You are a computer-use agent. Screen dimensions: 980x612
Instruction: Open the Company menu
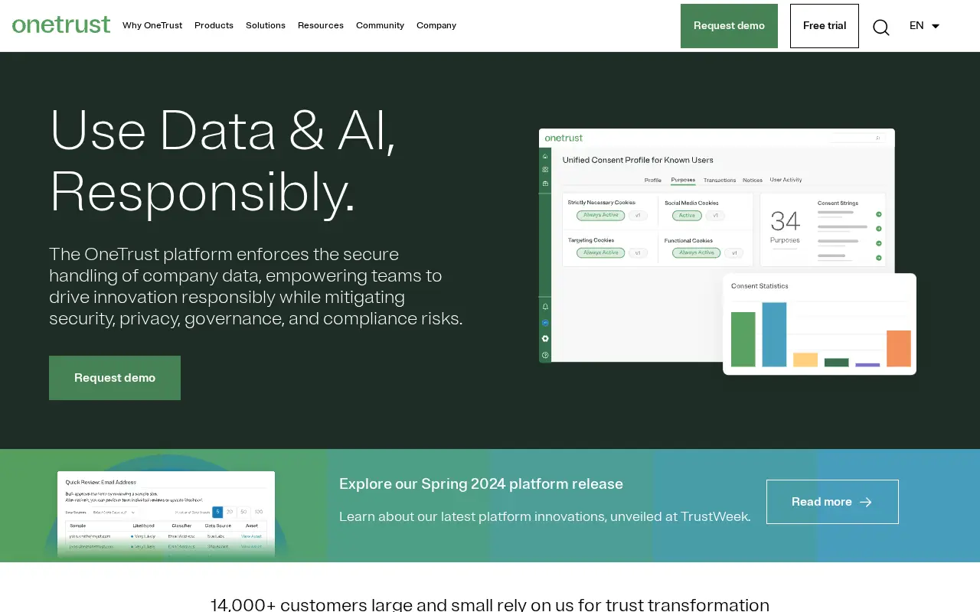(436, 25)
